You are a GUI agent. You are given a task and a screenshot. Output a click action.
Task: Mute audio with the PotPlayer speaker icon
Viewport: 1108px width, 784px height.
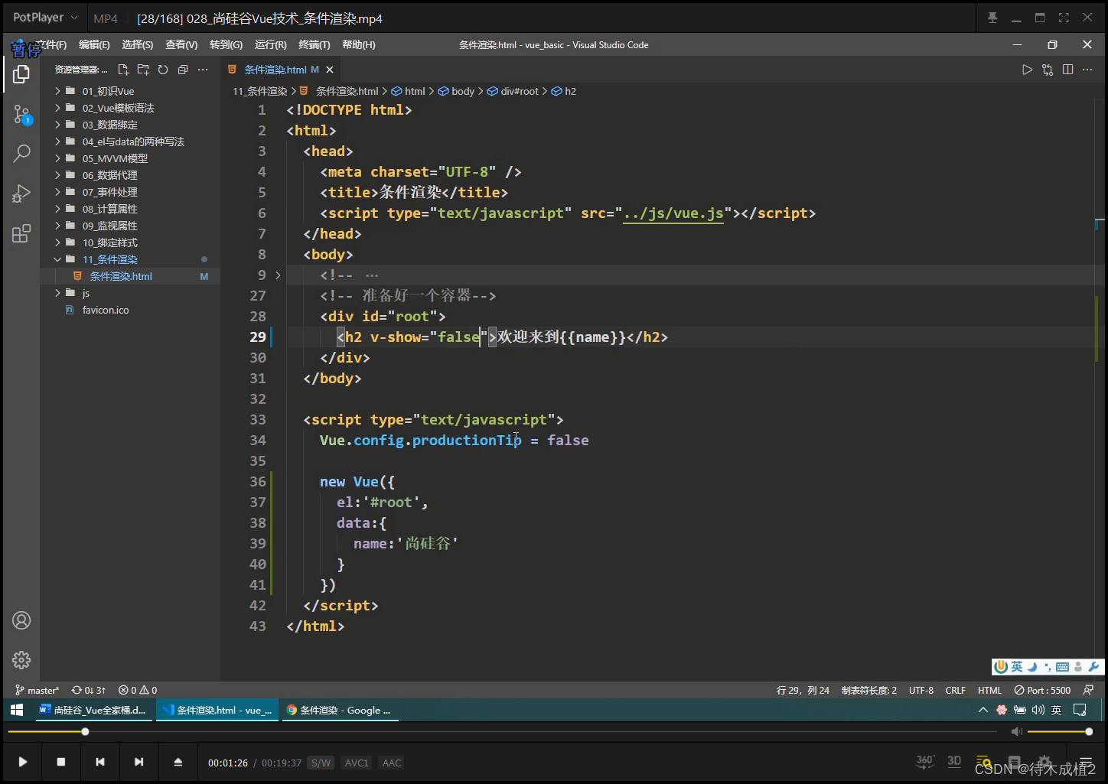(x=1016, y=732)
